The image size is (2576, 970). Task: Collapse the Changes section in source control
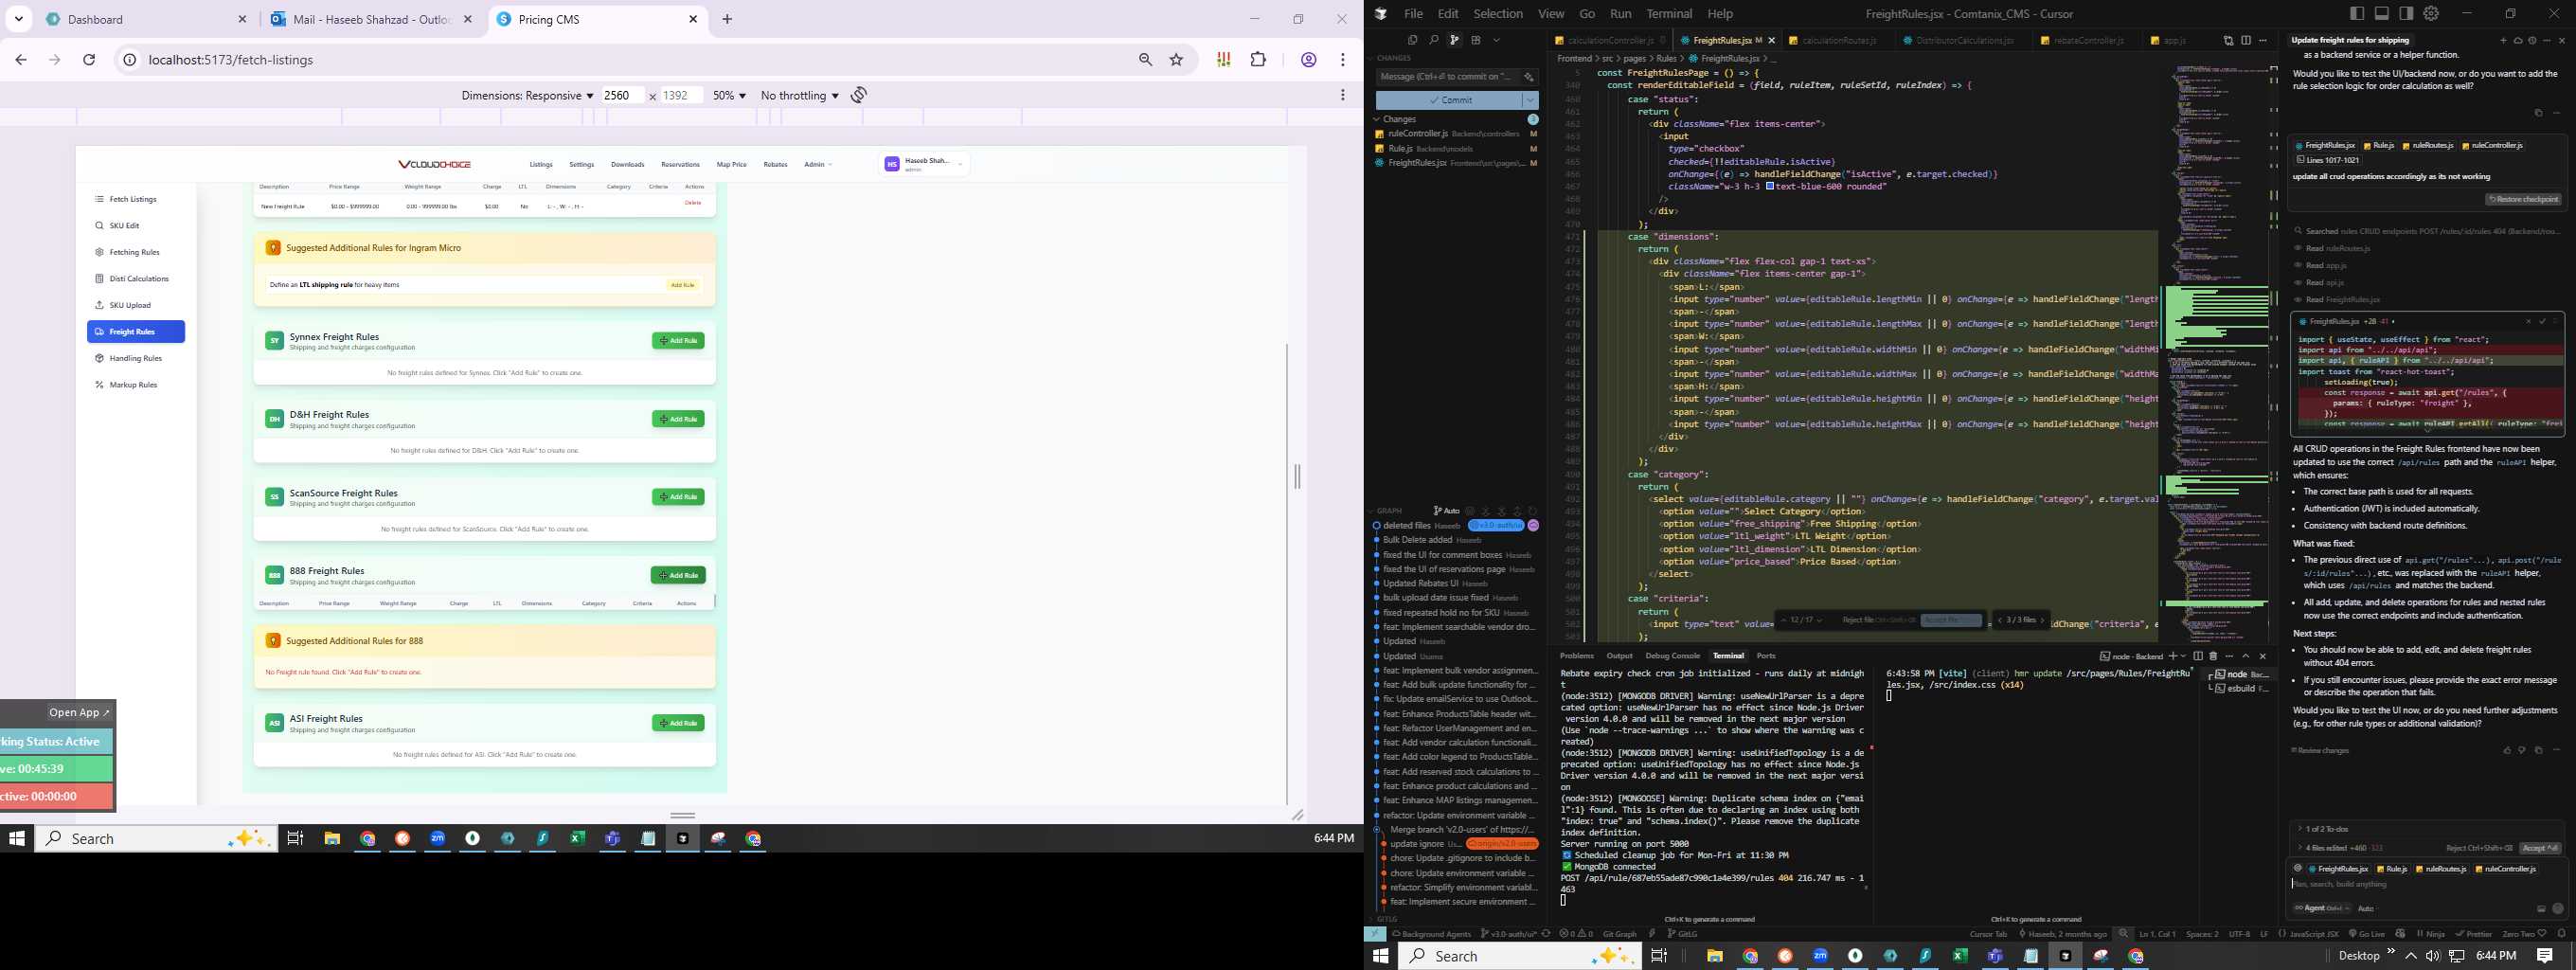pyautogui.click(x=1378, y=119)
